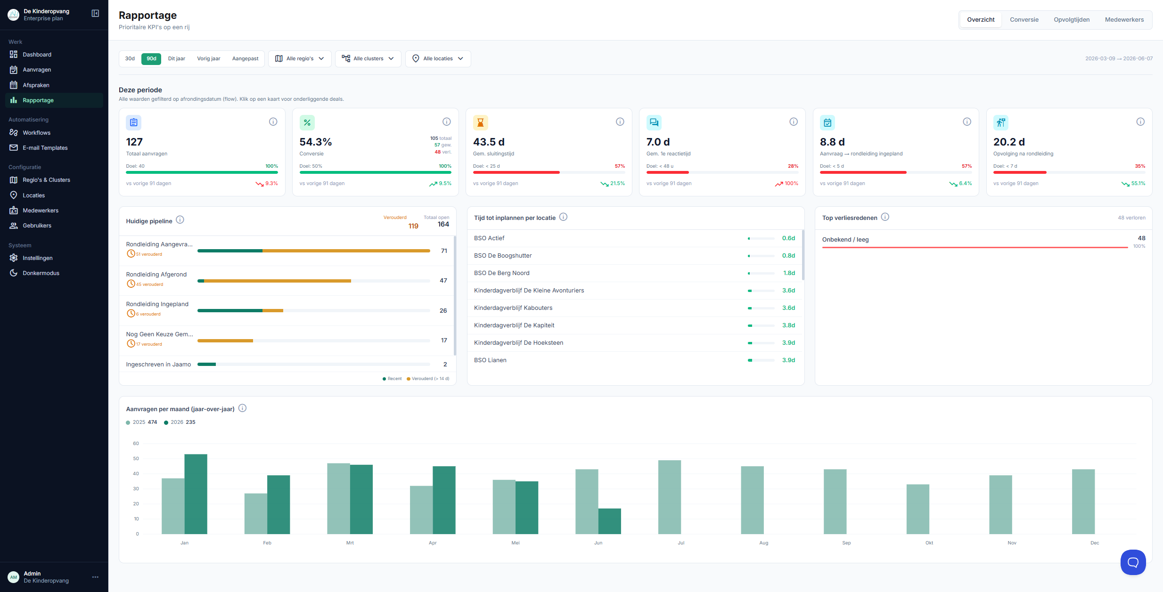Image resolution: width=1163 pixels, height=592 pixels.
Task: Open the Conversie 54.3% card
Action: 376,152
